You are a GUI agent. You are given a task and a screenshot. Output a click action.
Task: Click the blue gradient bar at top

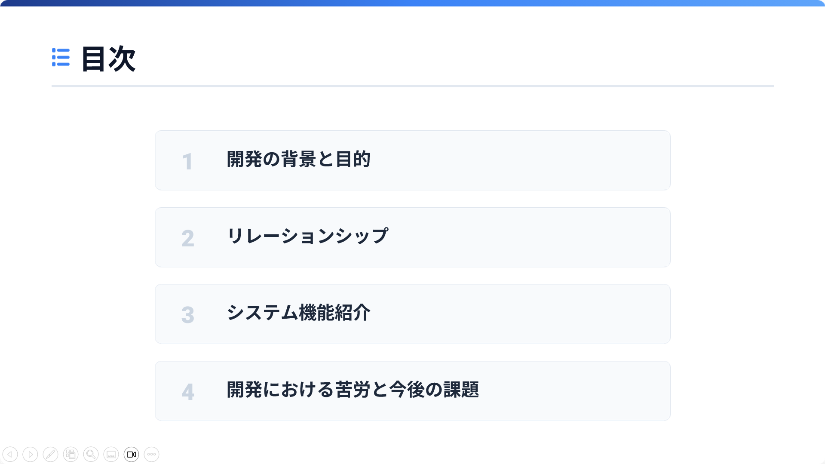click(413, 3)
